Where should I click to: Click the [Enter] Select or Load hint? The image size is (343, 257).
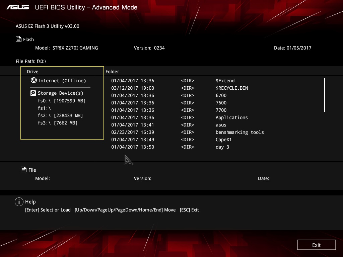pyautogui.click(x=48, y=210)
